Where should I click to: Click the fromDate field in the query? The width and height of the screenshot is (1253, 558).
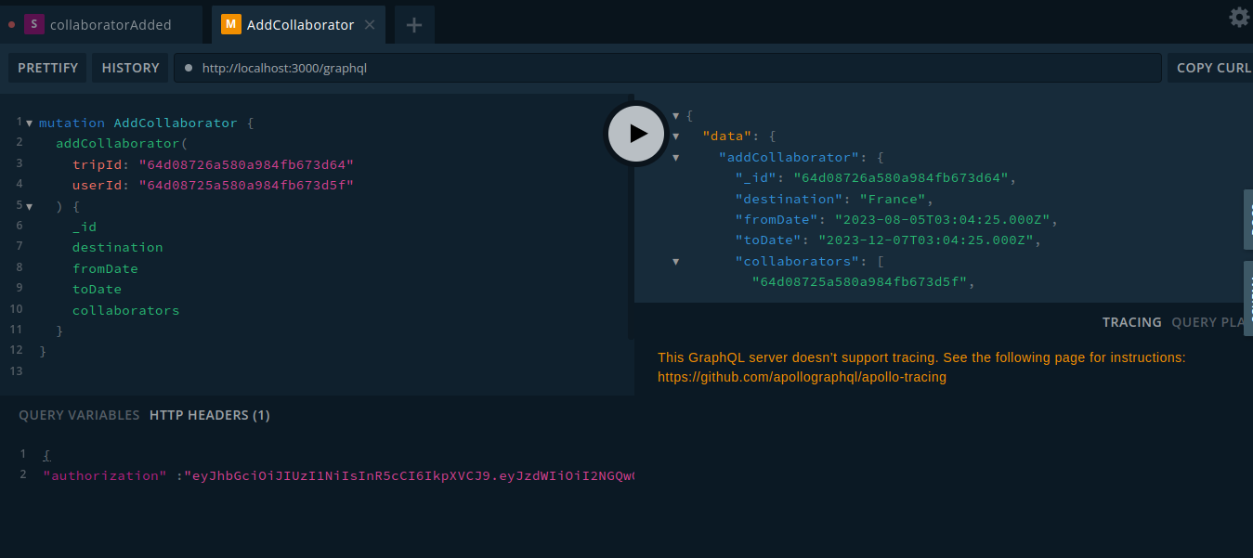point(105,268)
